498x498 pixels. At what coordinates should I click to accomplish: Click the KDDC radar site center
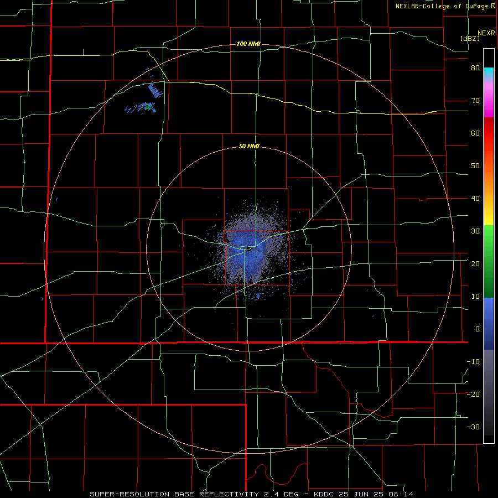click(248, 248)
